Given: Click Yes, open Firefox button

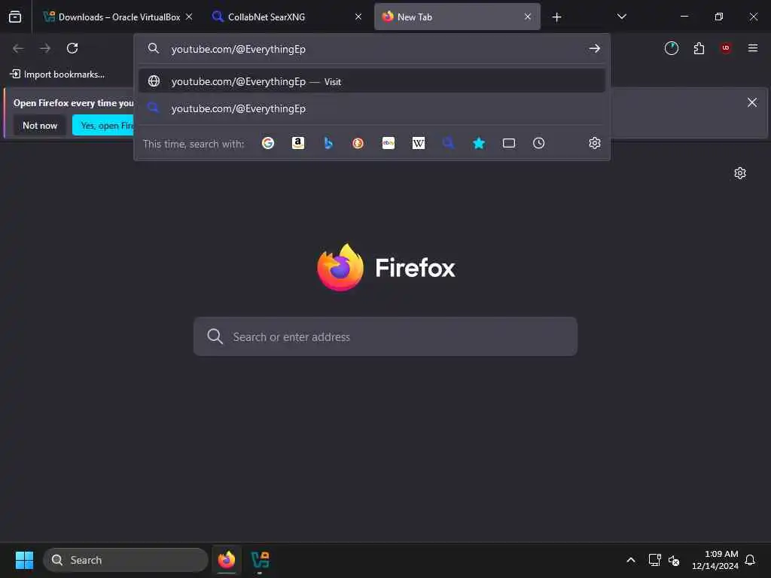Looking at the screenshot, I should coord(103,126).
